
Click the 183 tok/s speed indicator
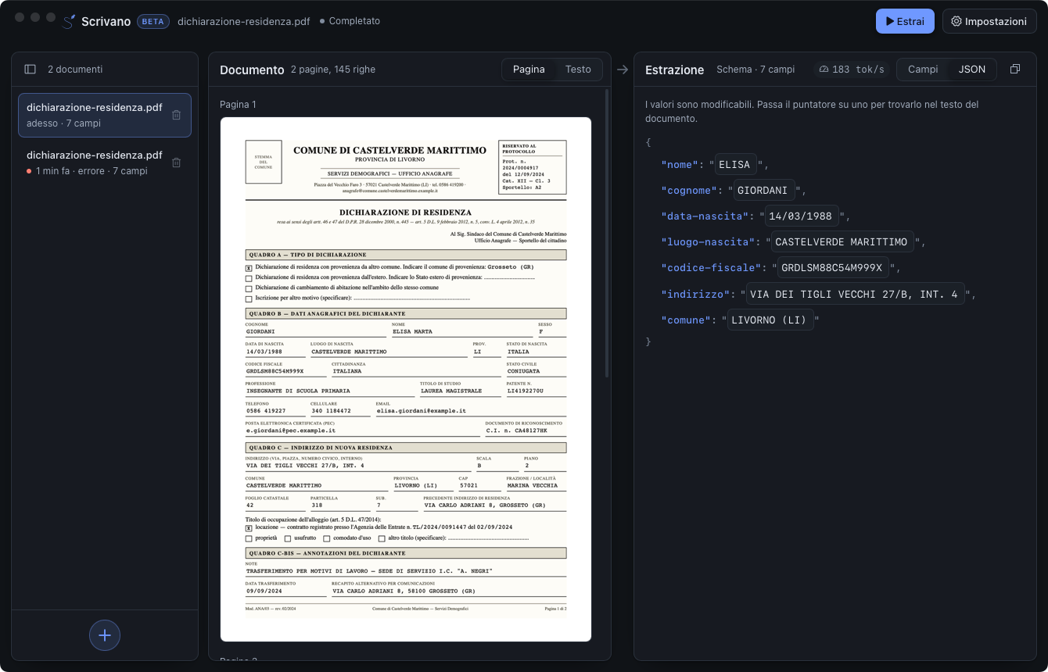[x=851, y=70]
